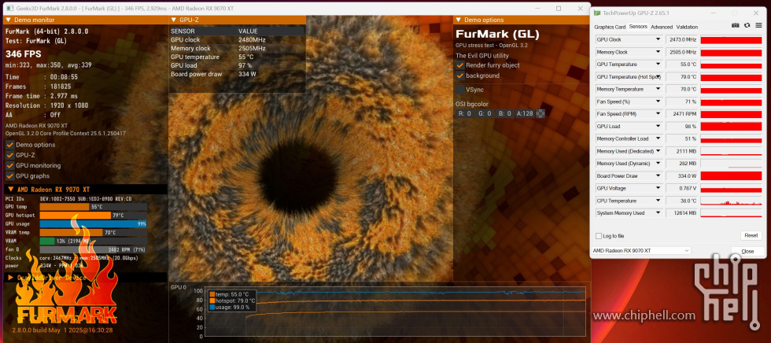Screen dimensions: 771x343
Task: Click the B: 0 color field
Action: tap(504, 113)
